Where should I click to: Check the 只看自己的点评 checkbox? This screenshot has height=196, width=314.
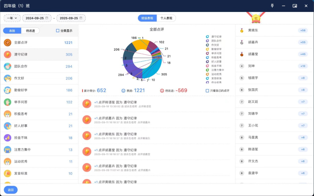[x=207, y=91]
